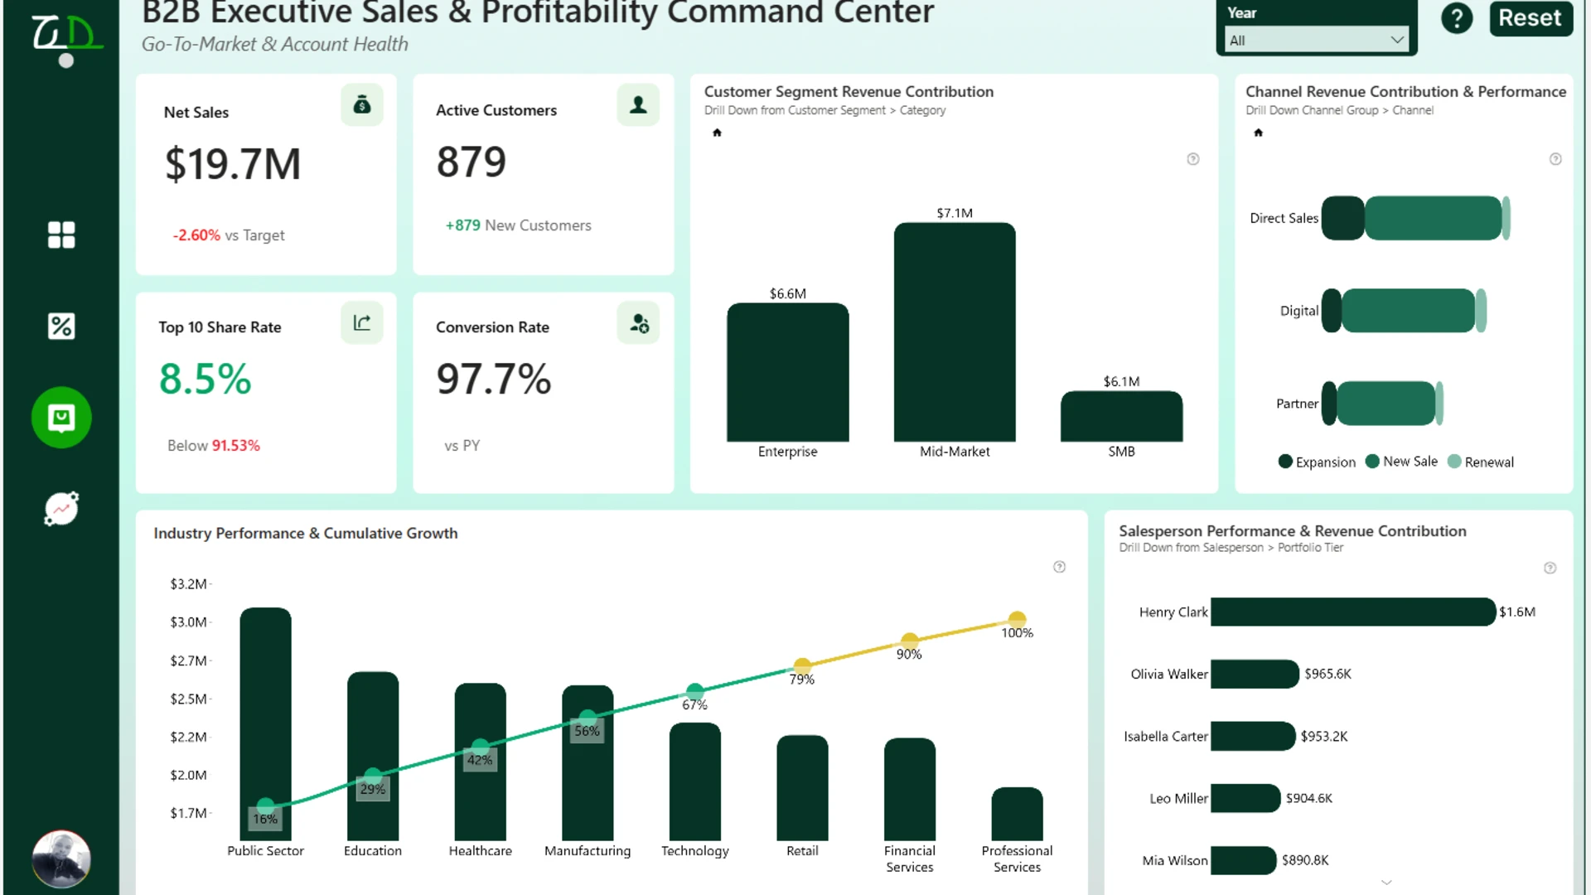This screenshot has width=1591, height=895.
Task: Select the Professional Services industry bar
Action: [x=1017, y=814]
